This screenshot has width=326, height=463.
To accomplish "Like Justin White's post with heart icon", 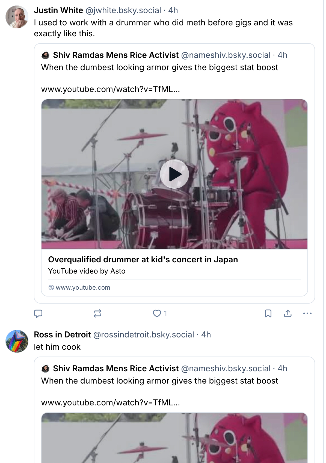I will pos(157,313).
